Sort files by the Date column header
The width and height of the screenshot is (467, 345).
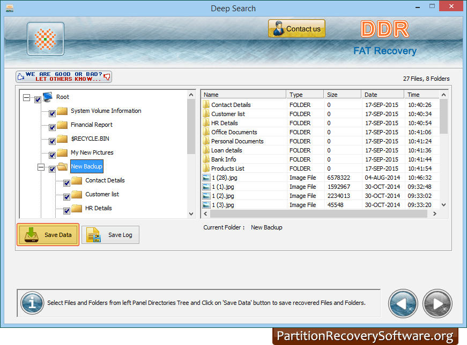click(x=383, y=95)
